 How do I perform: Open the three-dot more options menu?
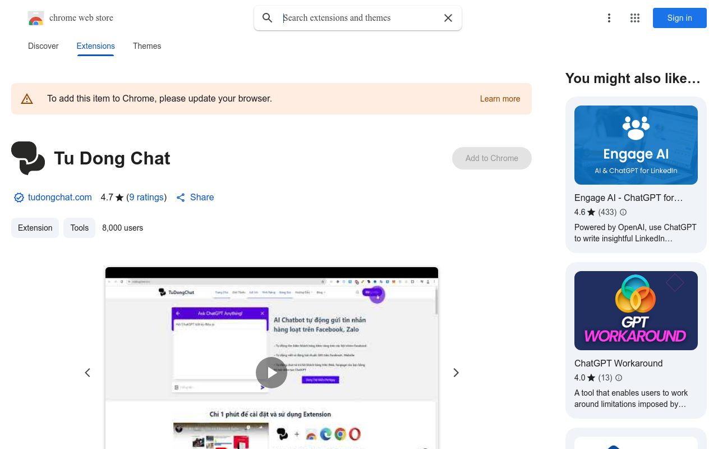tap(609, 18)
